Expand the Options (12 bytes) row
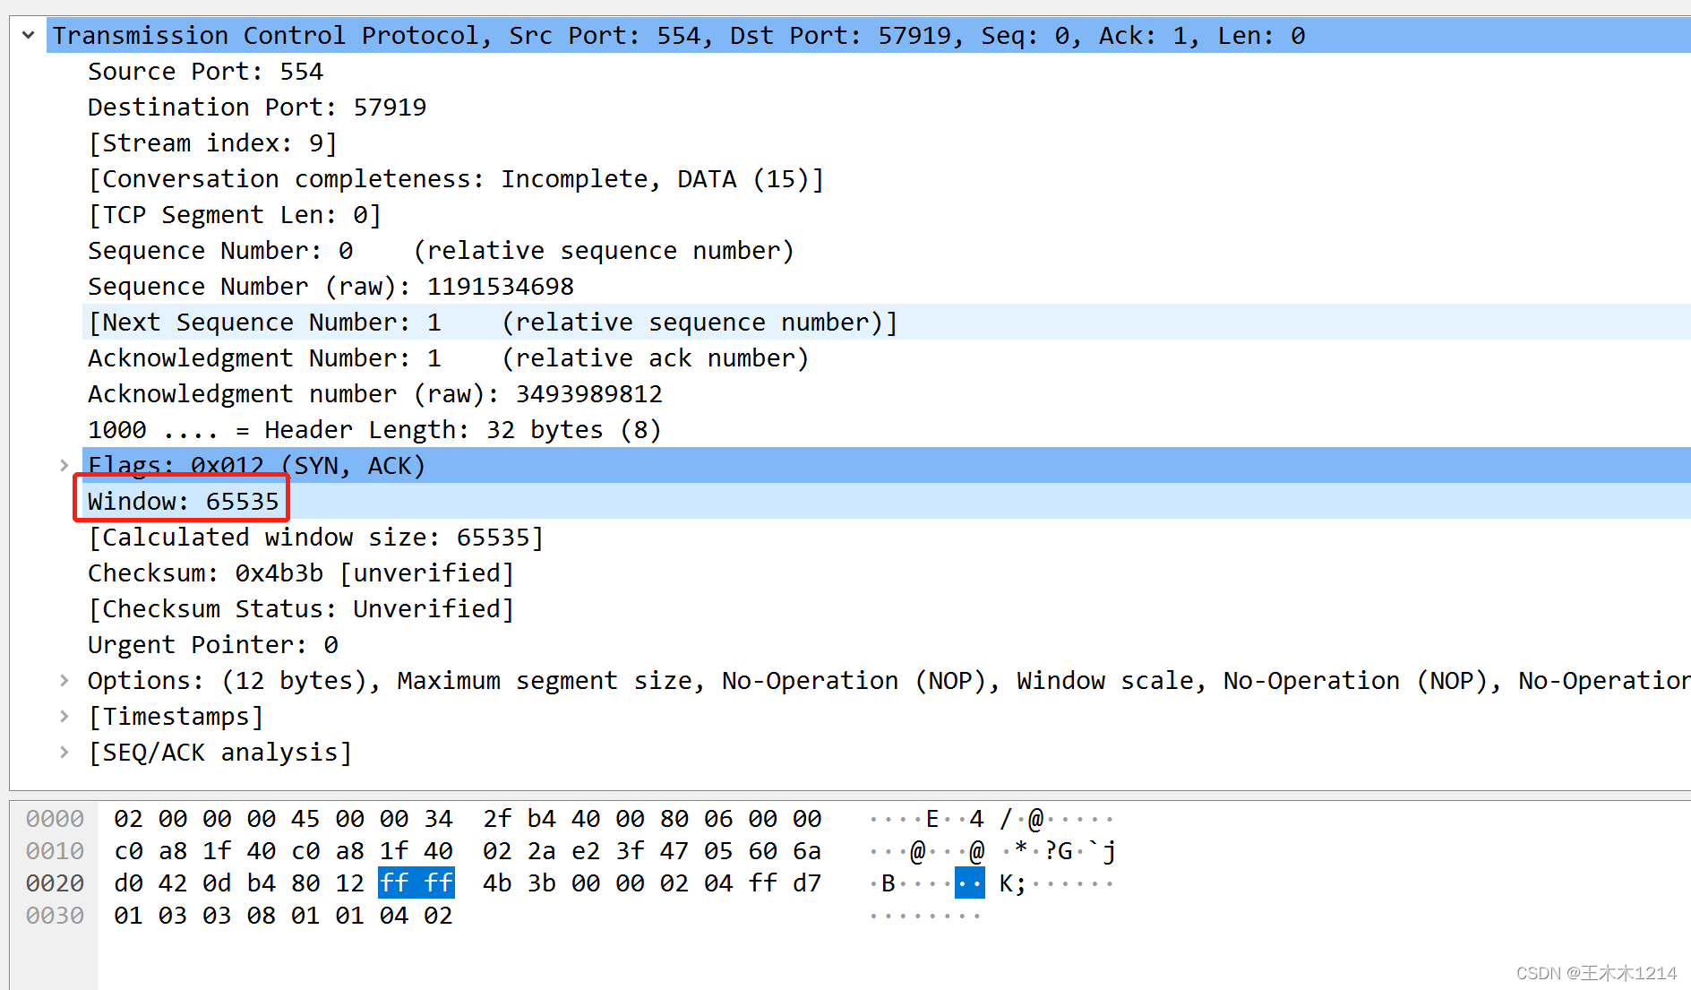 [64, 680]
